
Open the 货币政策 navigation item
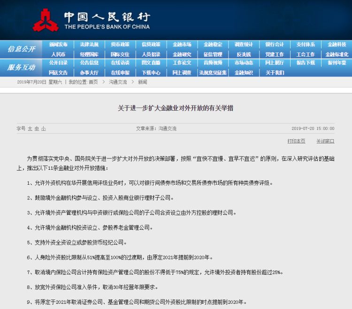click(x=120, y=45)
